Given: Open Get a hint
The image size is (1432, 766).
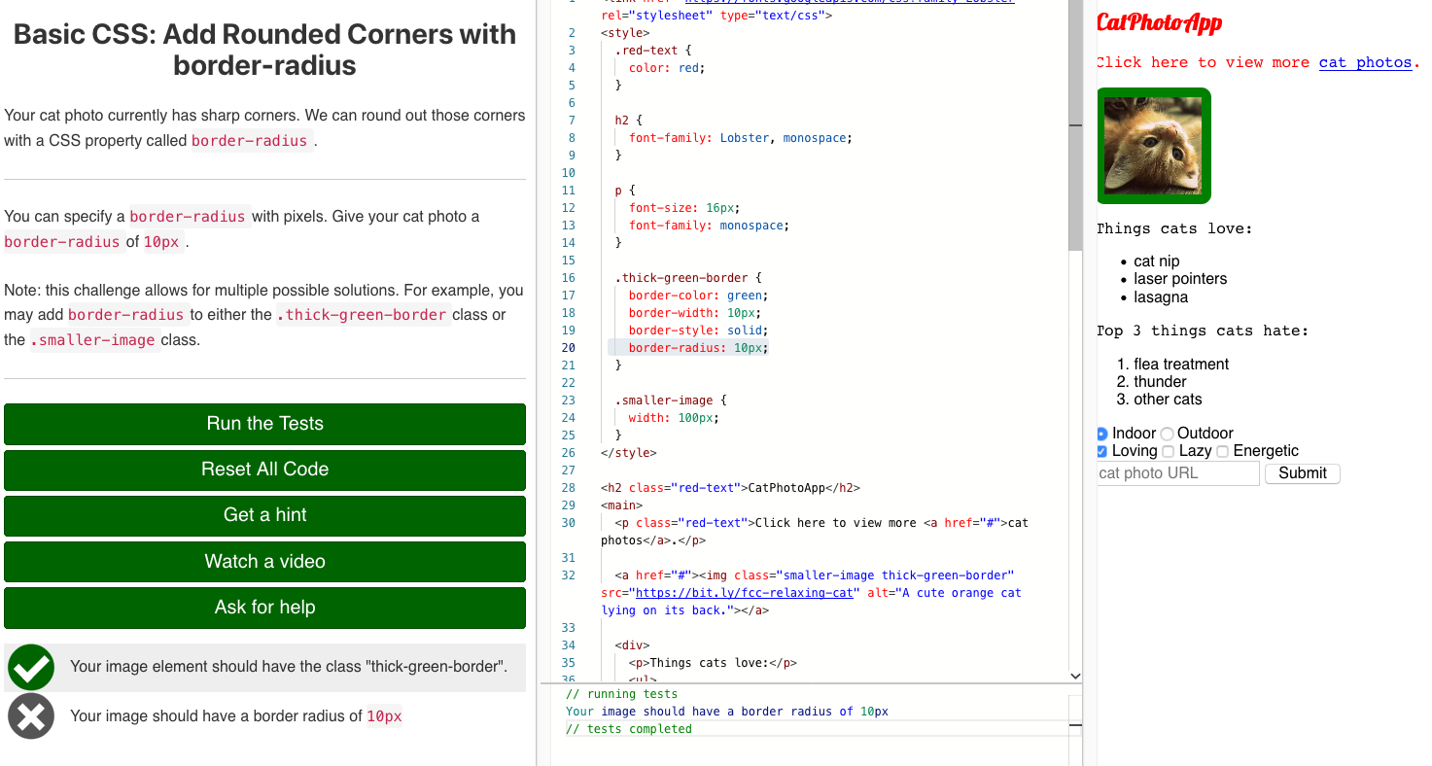Looking at the screenshot, I should (x=264, y=515).
